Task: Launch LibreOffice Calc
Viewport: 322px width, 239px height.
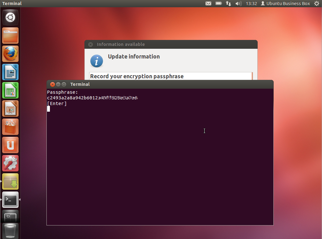Action: tap(10, 90)
